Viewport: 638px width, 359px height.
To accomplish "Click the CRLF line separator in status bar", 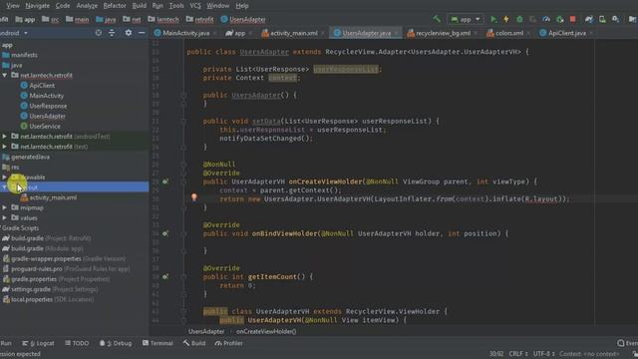I will point(518,354).
